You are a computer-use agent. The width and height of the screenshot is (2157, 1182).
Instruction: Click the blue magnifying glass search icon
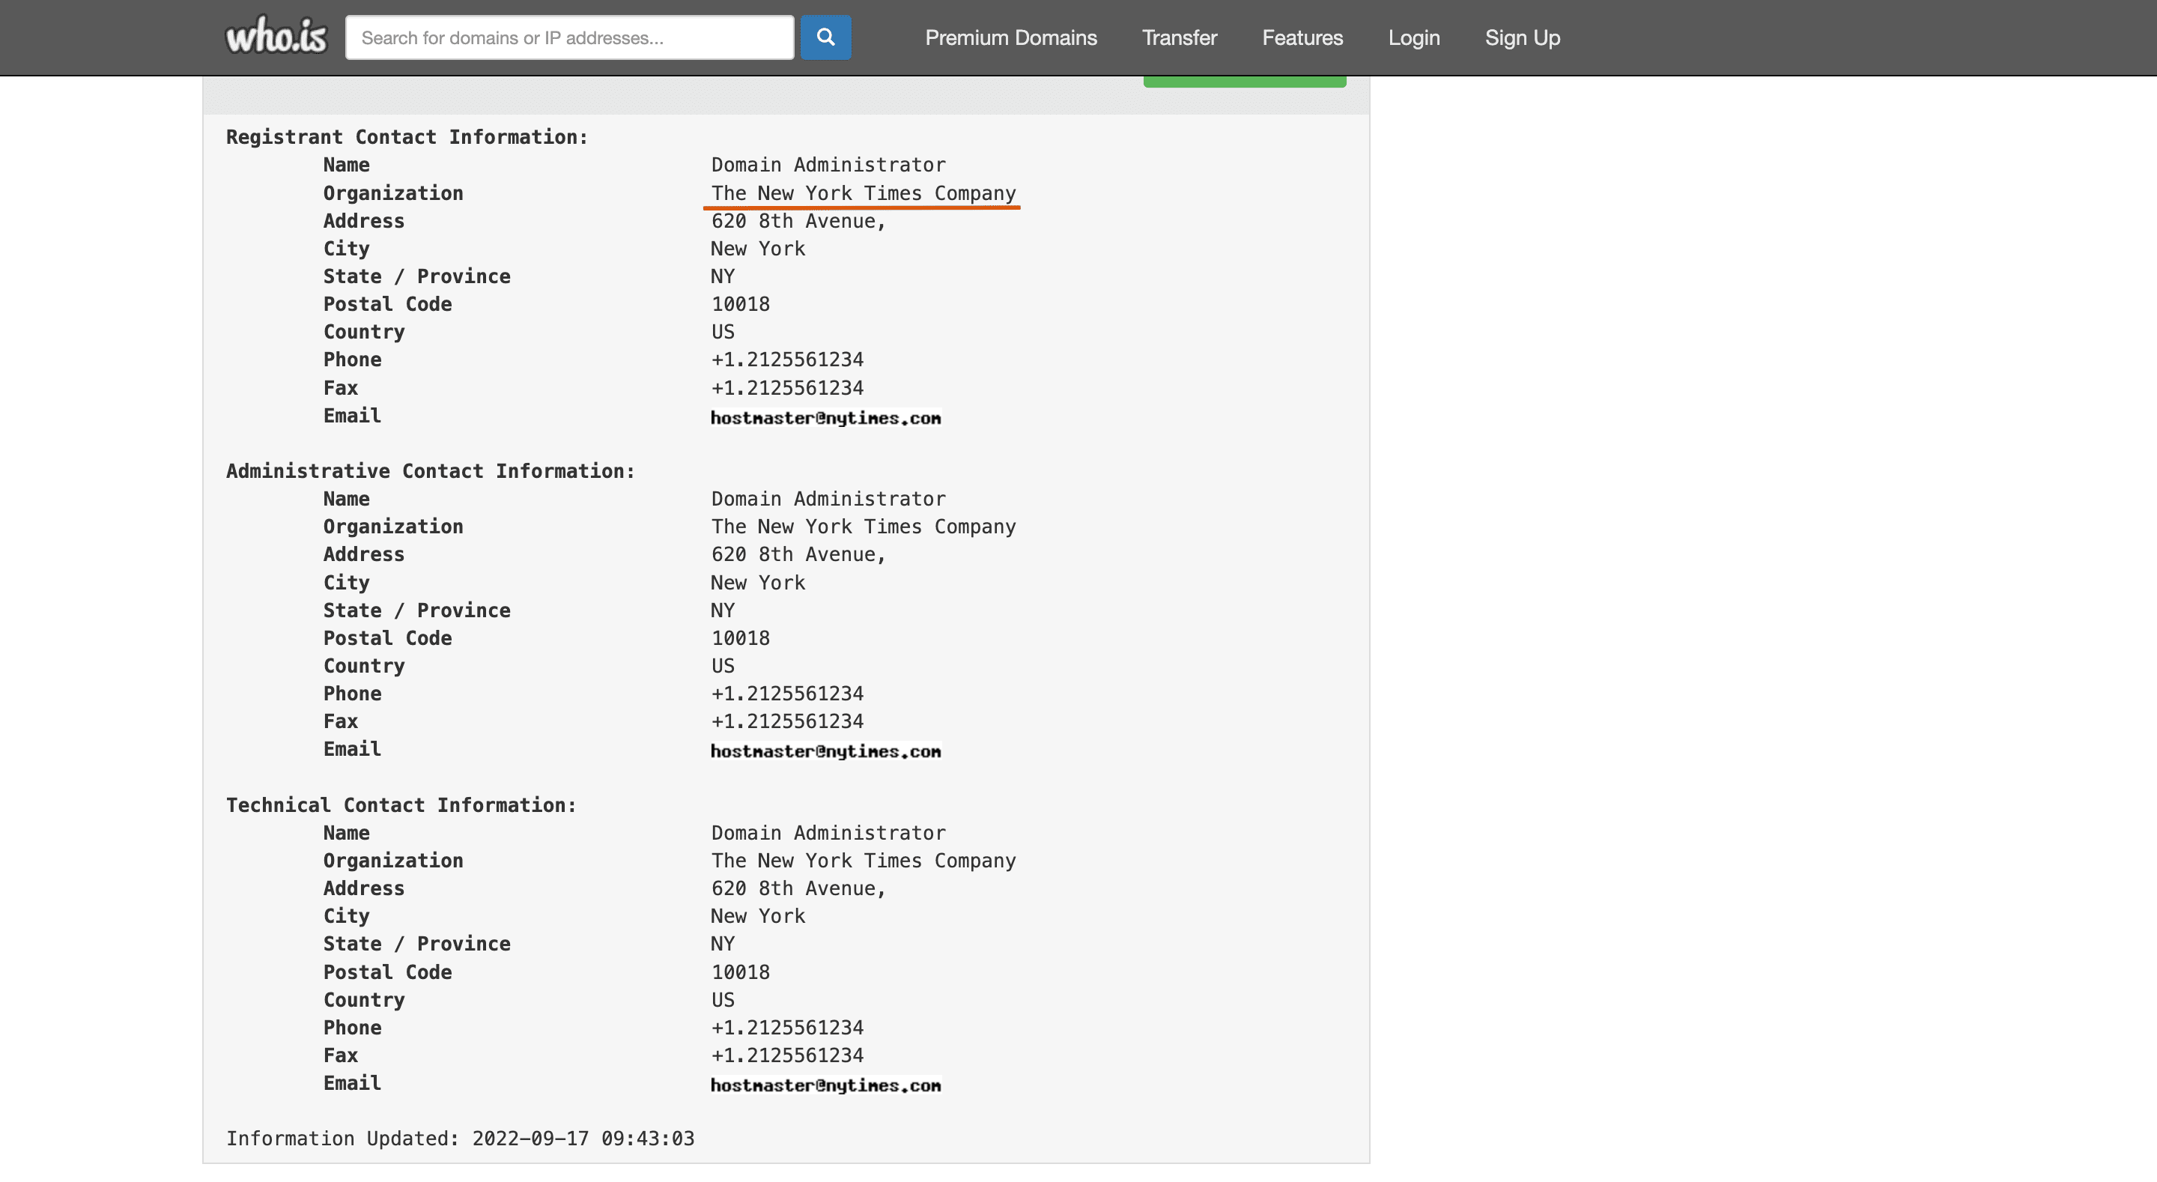point(825,37)
